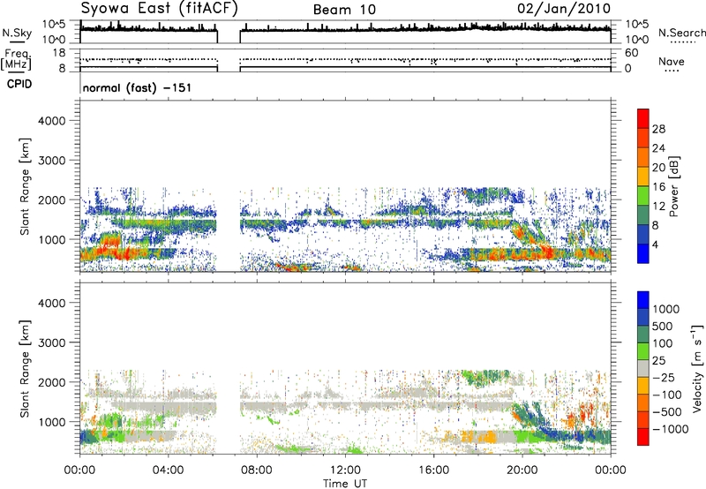
Task: Click the '18' frequency axis value
Action: tap(59, 53)
